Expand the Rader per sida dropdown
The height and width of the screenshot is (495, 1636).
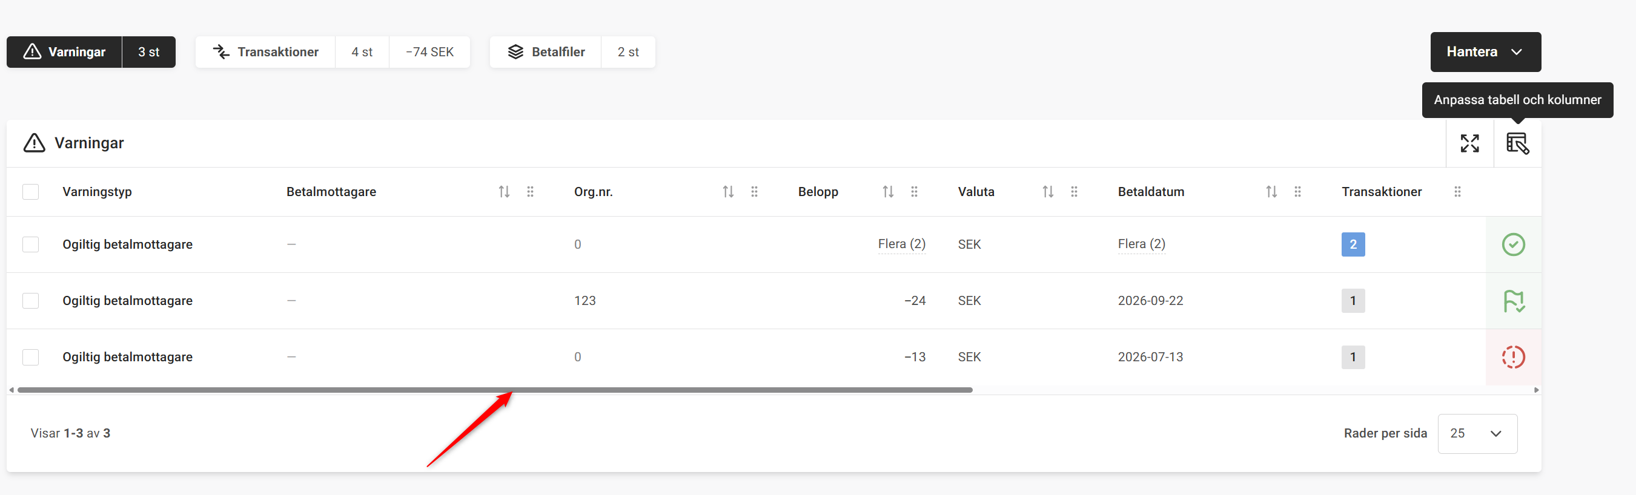[x=1477, y=433]
